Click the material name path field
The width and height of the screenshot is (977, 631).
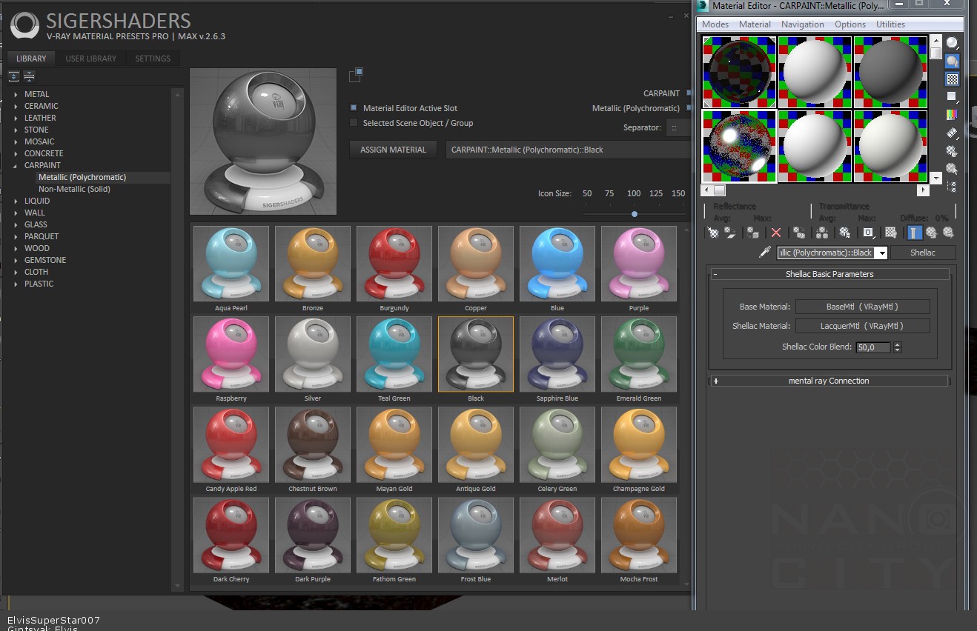569,150
